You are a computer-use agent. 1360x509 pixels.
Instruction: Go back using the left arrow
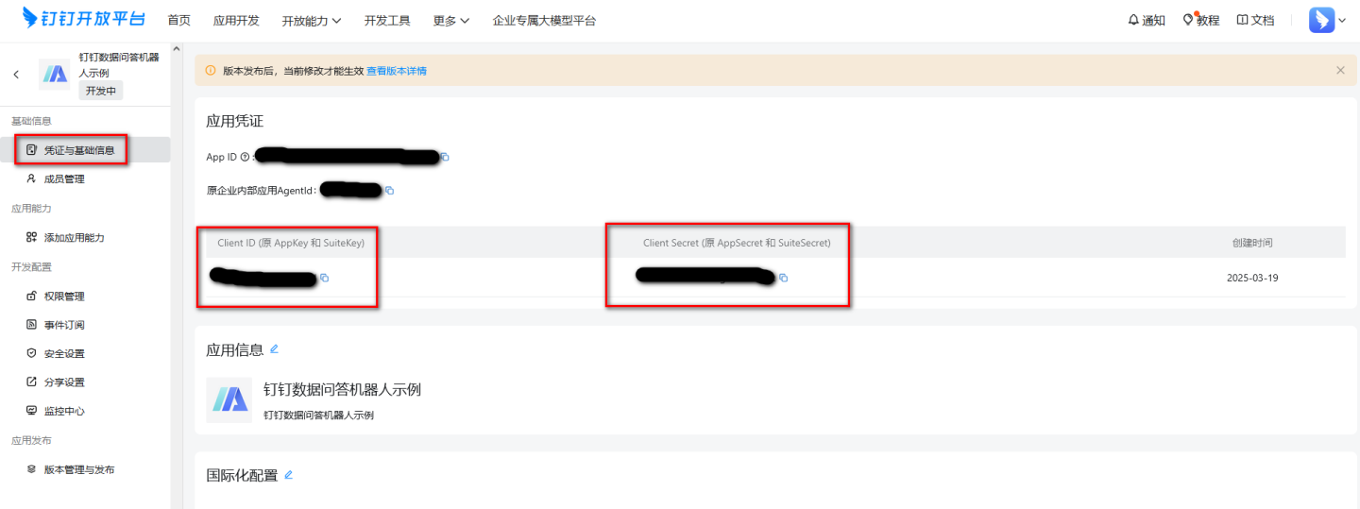pyautogui.click(x=16, y=75)
